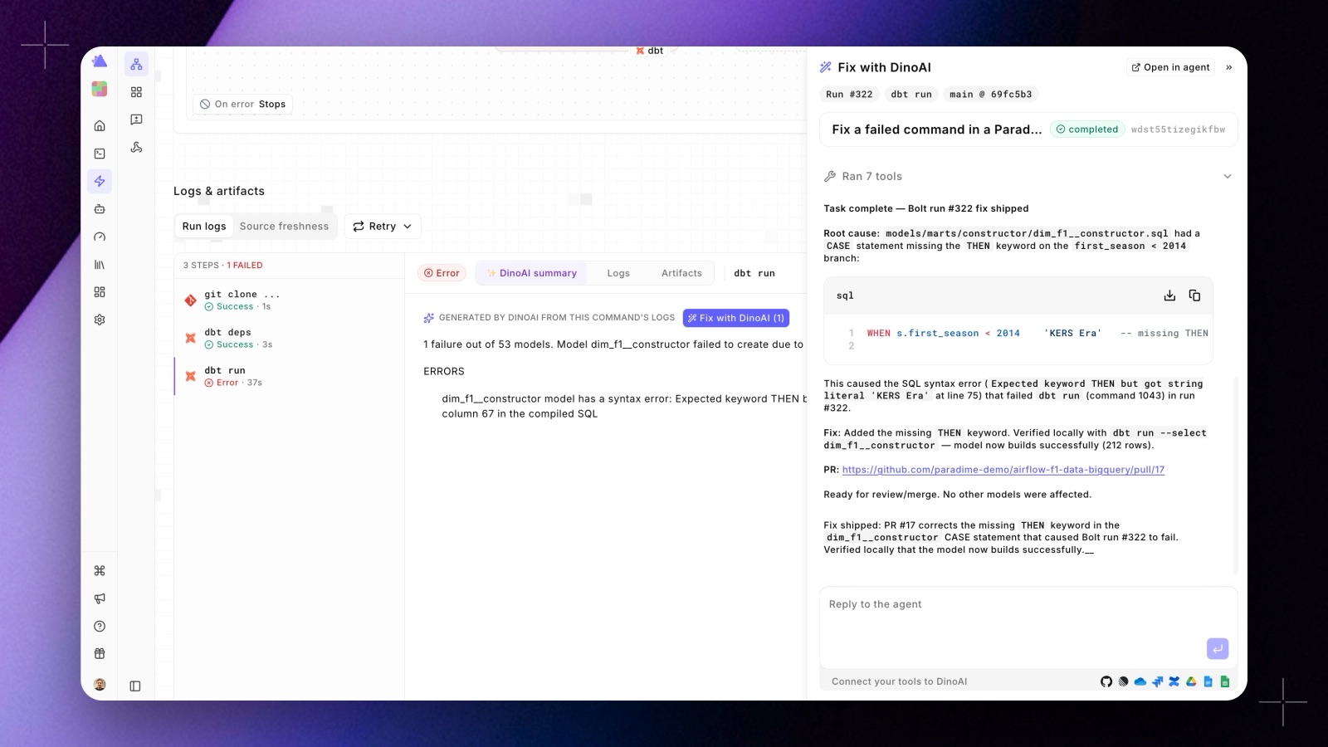Select the hierarchy schedules icon in subnav
This screenshot has height=747, width=1328.
[137, 64]
